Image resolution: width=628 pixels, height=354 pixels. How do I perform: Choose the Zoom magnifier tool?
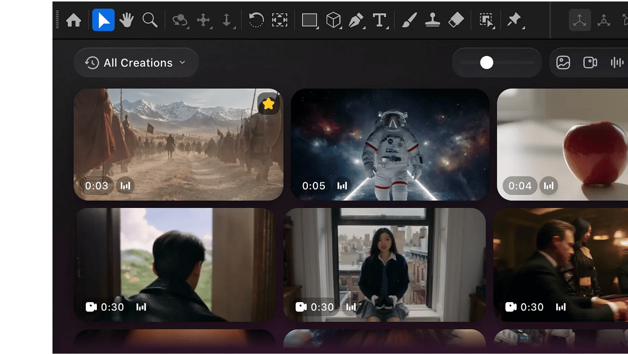pos(150,20)
